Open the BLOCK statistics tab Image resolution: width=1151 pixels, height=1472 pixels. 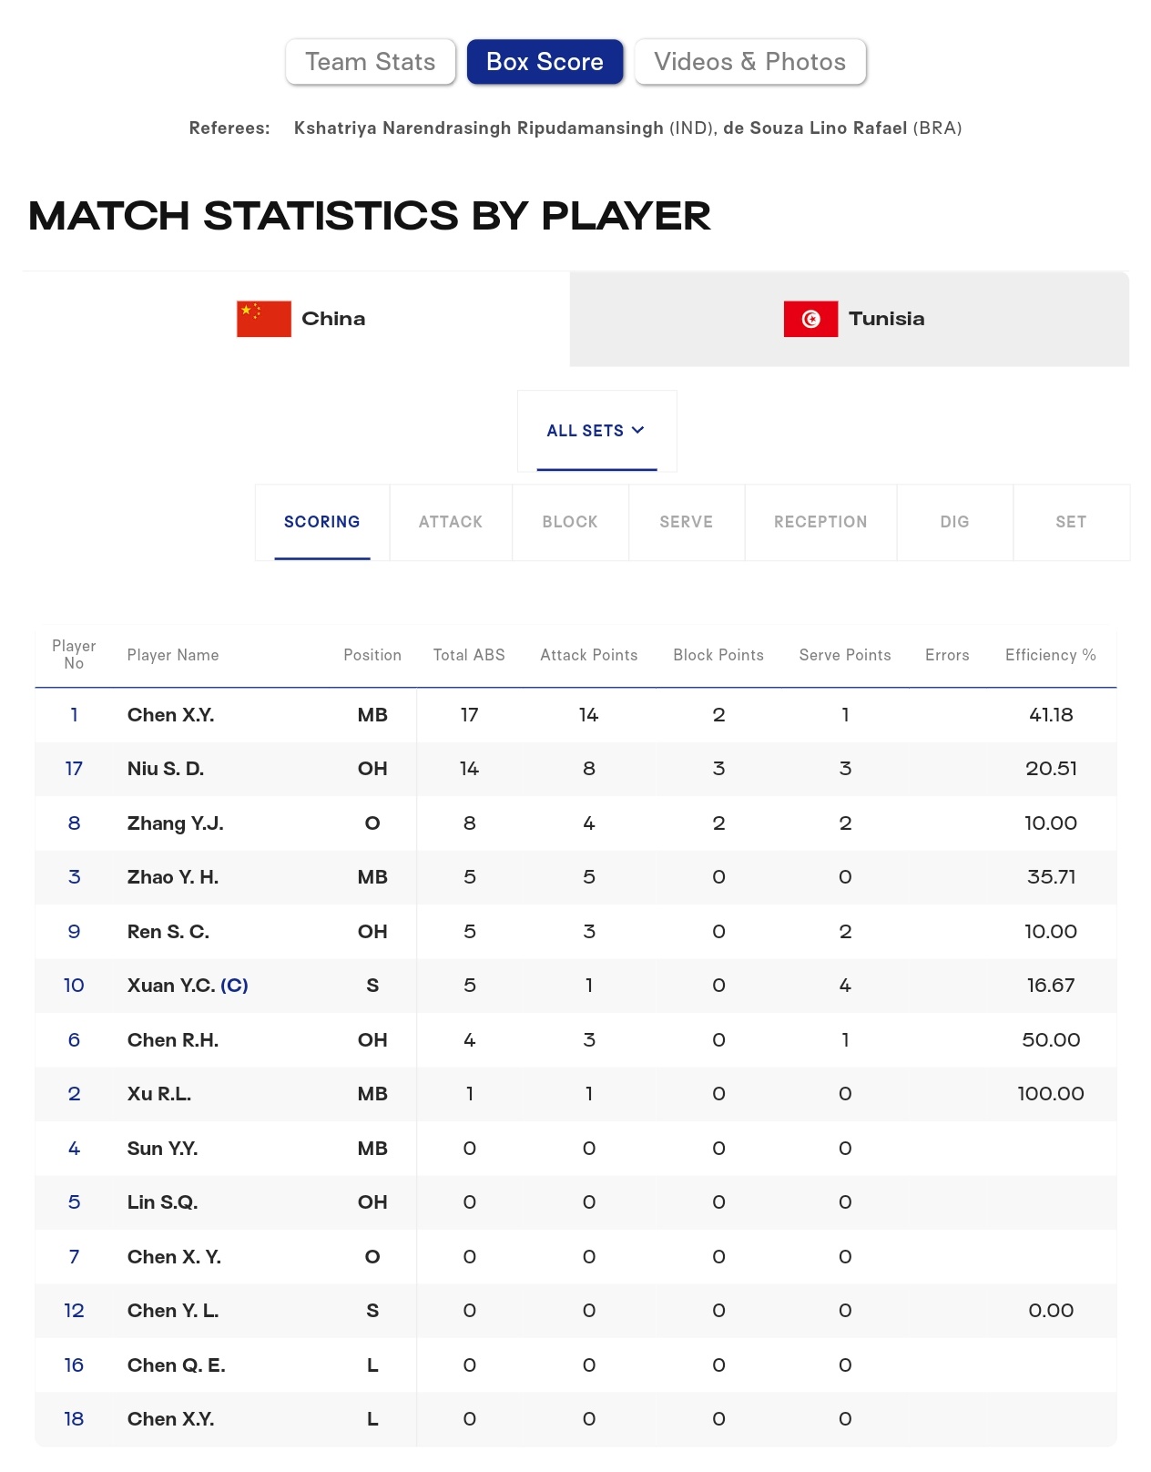click(x=570, y=522)
